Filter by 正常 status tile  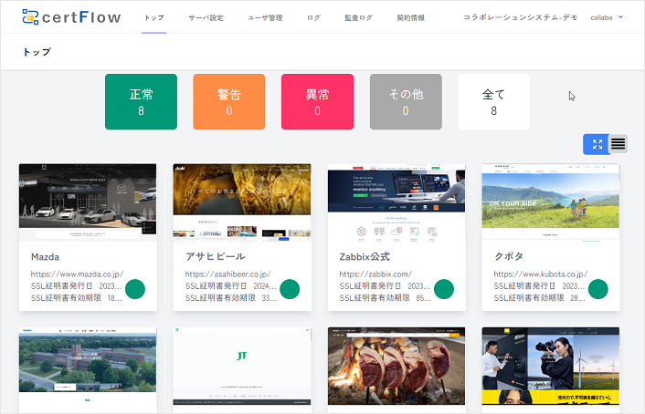(x=141, y=102)
